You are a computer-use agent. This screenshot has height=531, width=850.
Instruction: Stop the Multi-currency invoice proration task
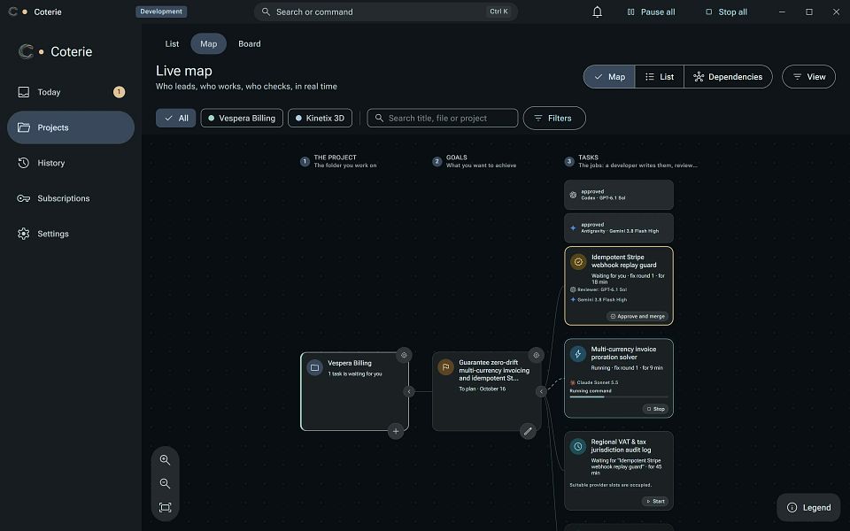pyautogui.click(x=655, y=409)
